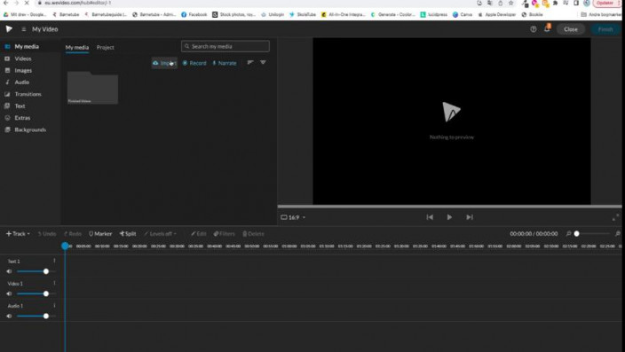Open the media filter dropdown arrow
Image resolution: width=625 pixels, height=352 pixels.
click(263, 63)
